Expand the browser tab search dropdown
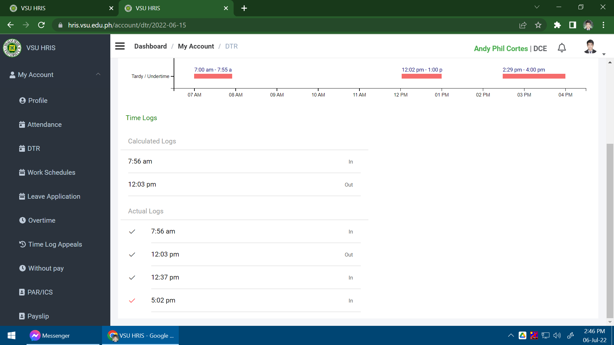614x345 pixels. click(x=537, y=7)
